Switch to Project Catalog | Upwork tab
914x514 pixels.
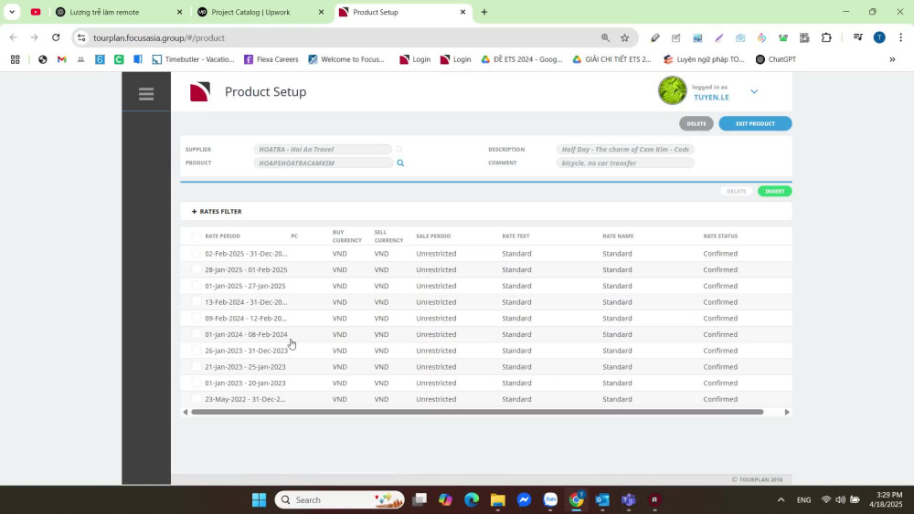pos(260,12)
